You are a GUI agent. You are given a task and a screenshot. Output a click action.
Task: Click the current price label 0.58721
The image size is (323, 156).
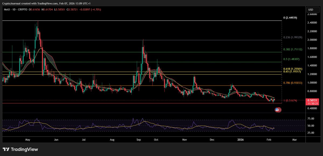(312, 100)
